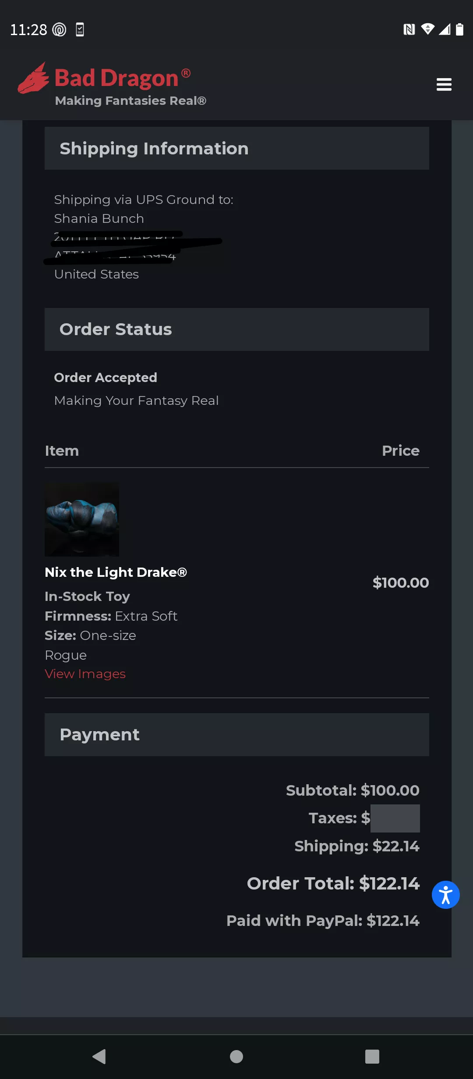Image resolution: width=473 pixels, height=1079 pixels.
Task: Tap the battery status bar icon
Action: [459, 29]
